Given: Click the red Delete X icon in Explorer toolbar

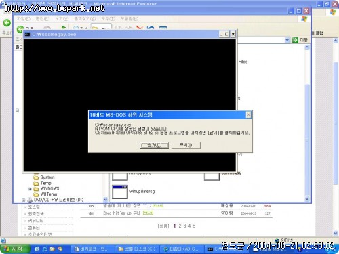Looking at the screenshot, I should coord(140,28).
